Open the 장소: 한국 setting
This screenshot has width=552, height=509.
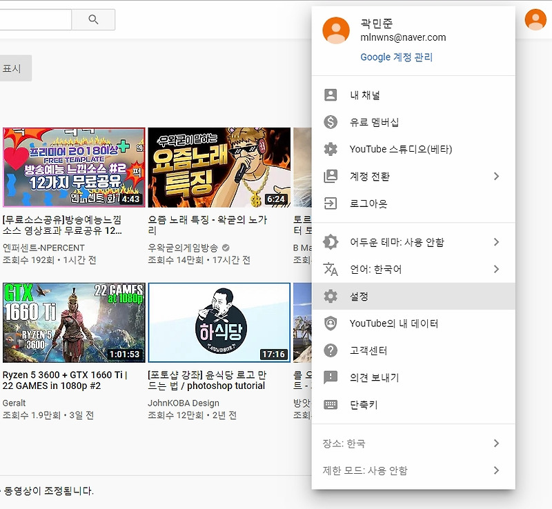pyautogui.click(x=413, y=443)
